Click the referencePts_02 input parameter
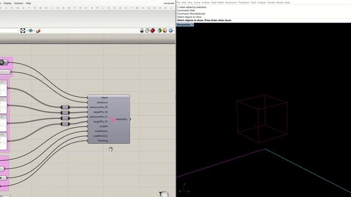The height and width of the screenshot is (197, 351). pos(99,107)
